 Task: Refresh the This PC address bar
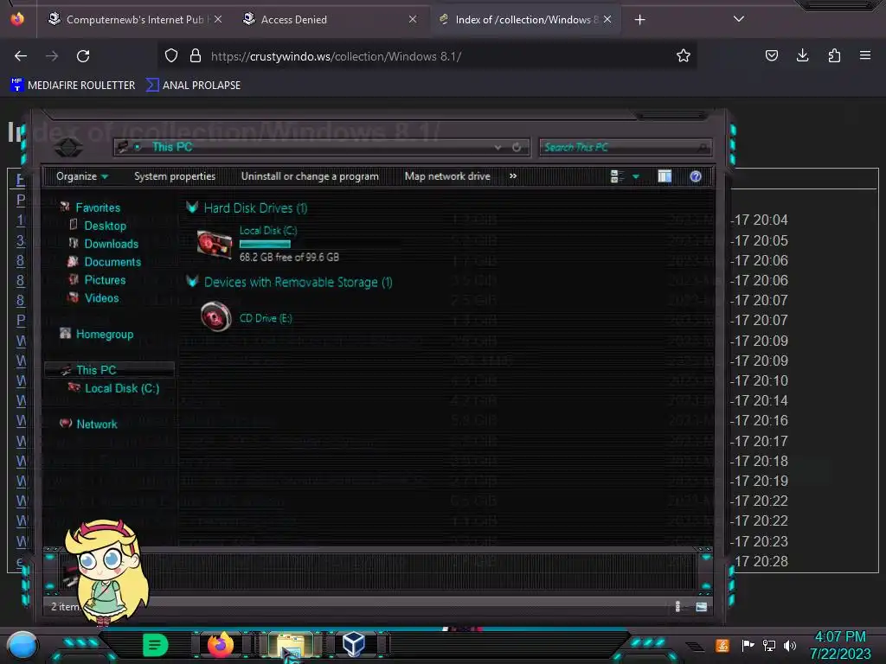(x=517, y=147)
